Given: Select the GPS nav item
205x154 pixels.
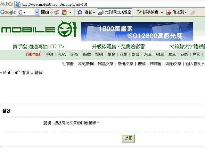Looking at the screenshot, I should [x=74, y=54].
